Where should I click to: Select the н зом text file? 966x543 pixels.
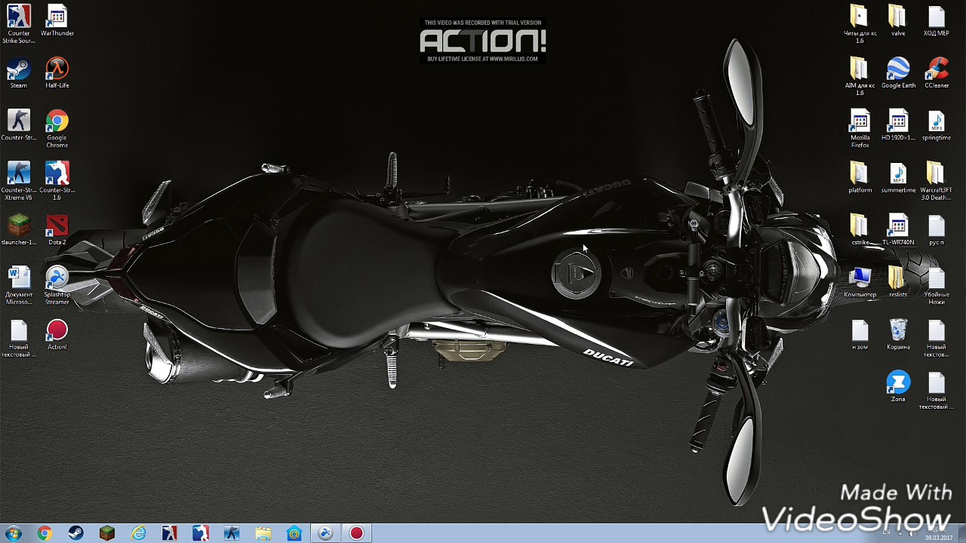[x=860, y=335]
